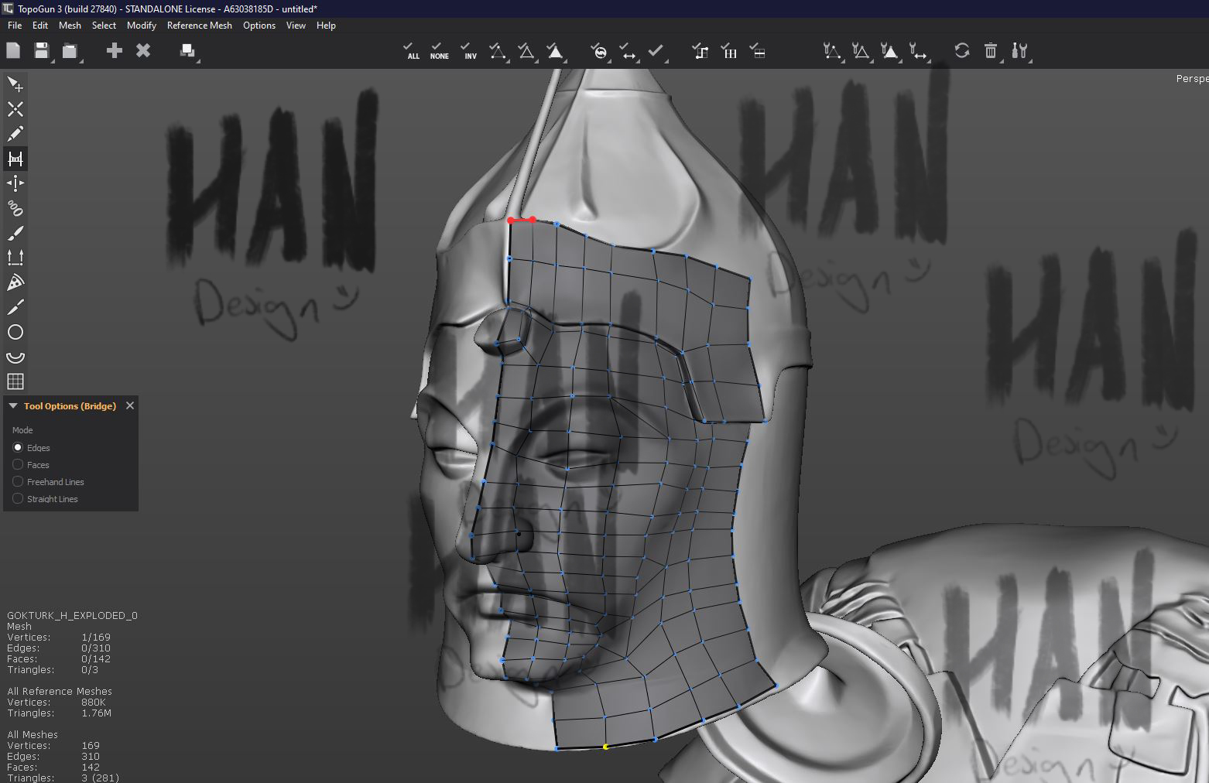The image size is (1209, 783).
Task: Open the Modify menu
Action: click(142, 26)
